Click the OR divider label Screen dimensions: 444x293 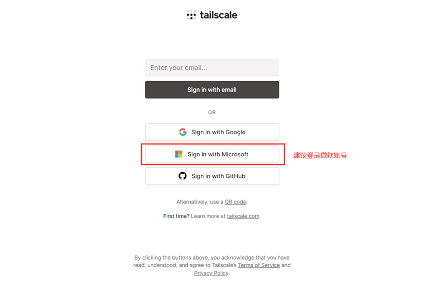pyautogui.click(x=212, y=112)
